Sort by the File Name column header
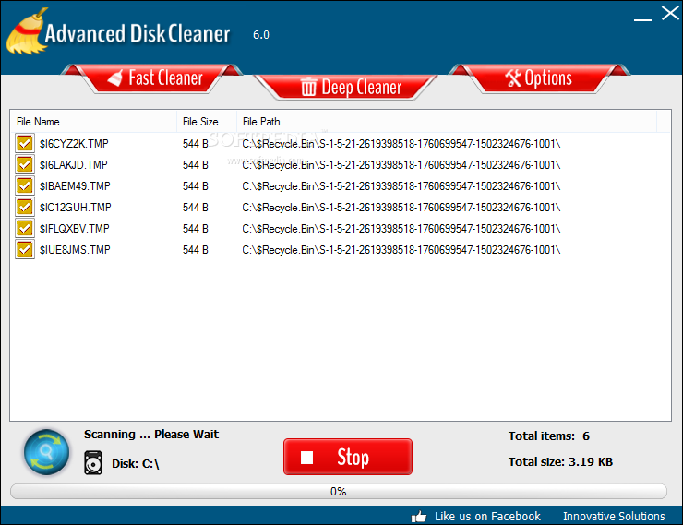683x525 pixels. (93, 122)
